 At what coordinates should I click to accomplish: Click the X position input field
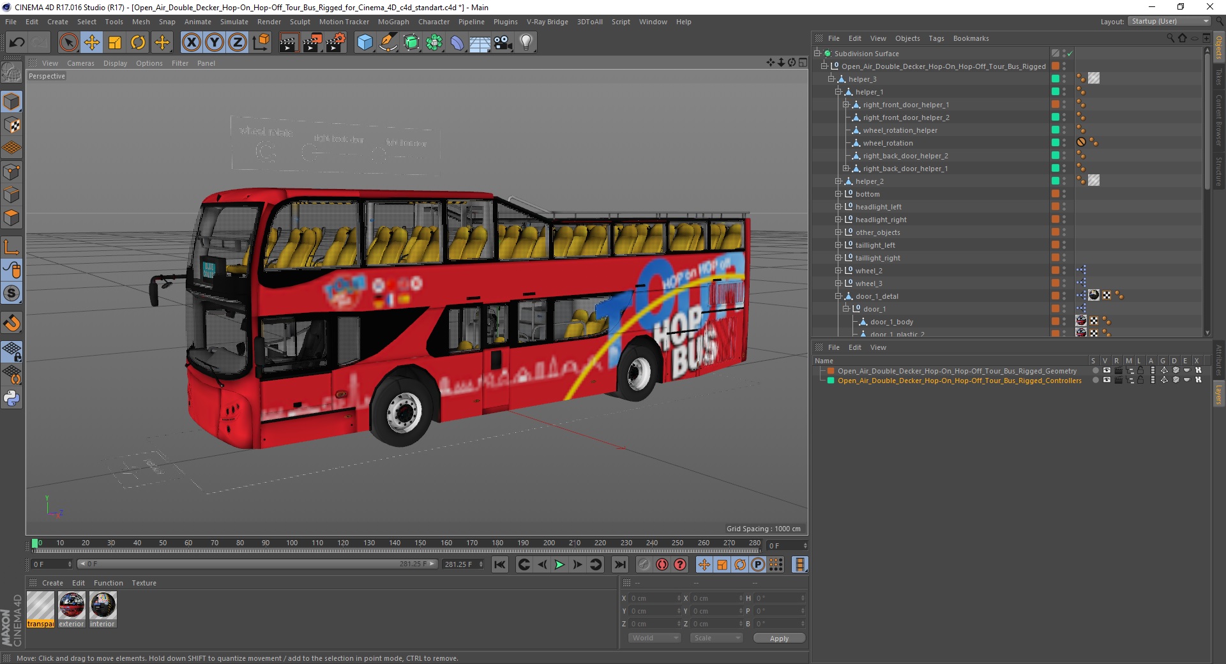coord(655,598)
